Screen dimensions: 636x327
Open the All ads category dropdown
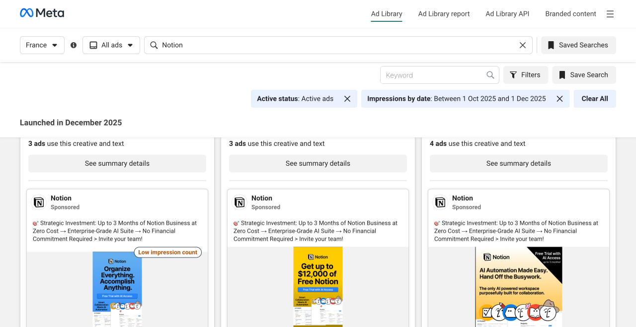pyautogui.click(x=111, y=45)
